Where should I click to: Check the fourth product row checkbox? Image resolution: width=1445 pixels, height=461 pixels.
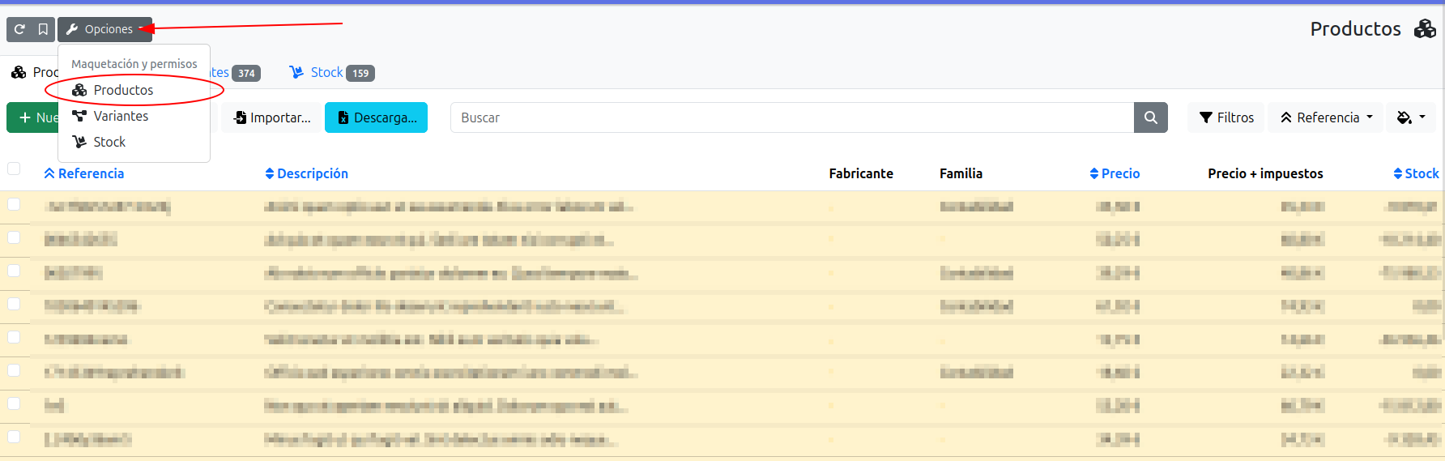[14, 304]
